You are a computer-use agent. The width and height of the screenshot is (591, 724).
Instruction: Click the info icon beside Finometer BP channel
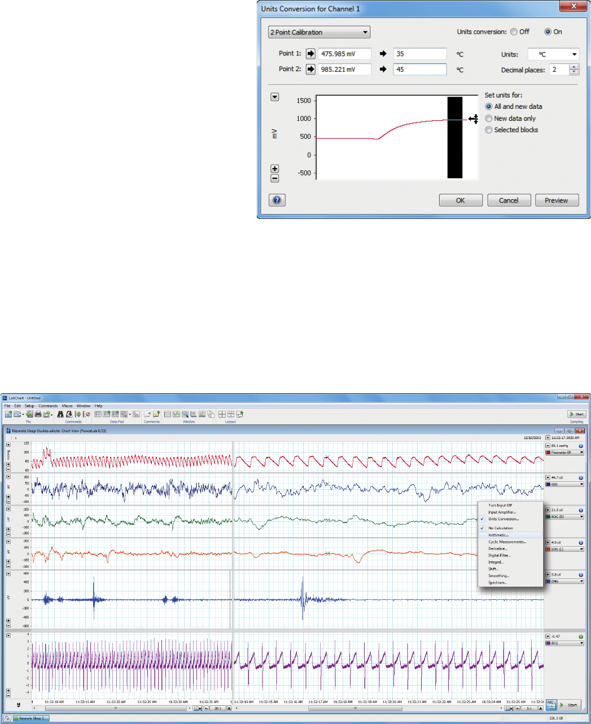(581, 446)
